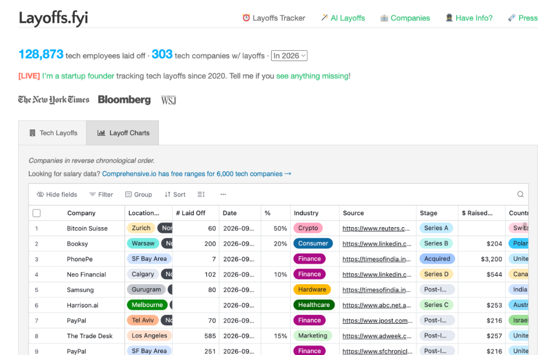Click the crossed-eye Hide fields icon
The width and height of the screenshot is (559, 355).
pyautogui.click(x=40, y=194)
